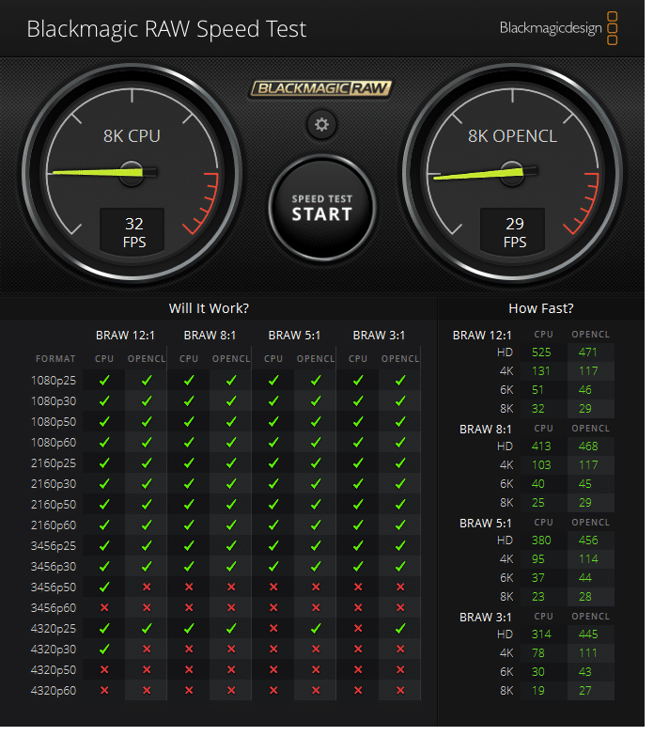Click the BRAW 5:1 HD OpenCL value 456
Screen dimensions: 654x752
click(588, 540)
